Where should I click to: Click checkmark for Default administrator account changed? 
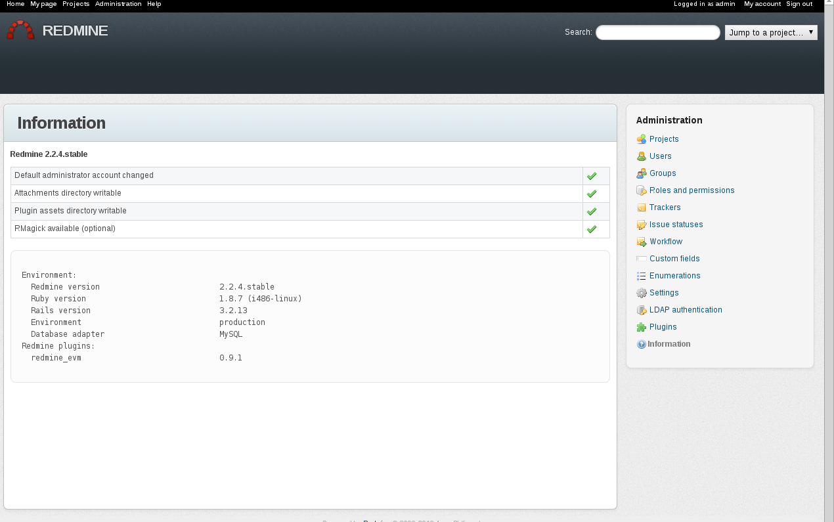click(592, 176)
